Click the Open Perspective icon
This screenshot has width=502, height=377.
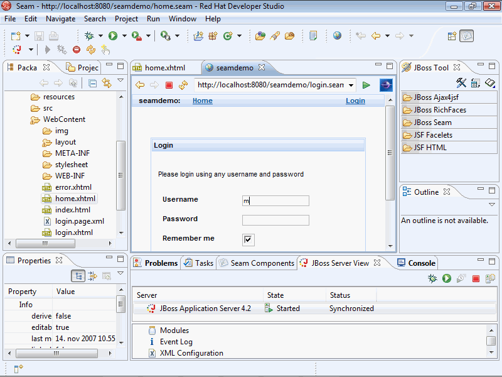452,36
